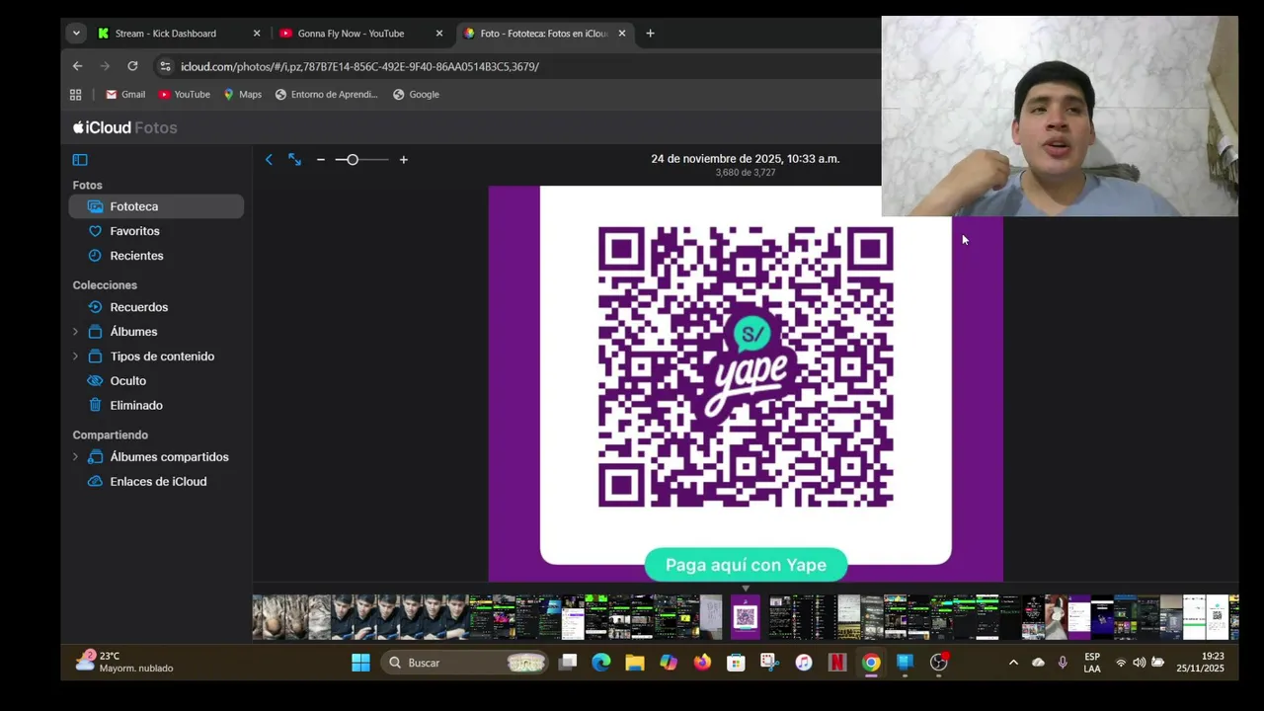Click Chrome icon in taskbar
The height and width of the screenshot is (711, 1264).
(x=871, y=663)
